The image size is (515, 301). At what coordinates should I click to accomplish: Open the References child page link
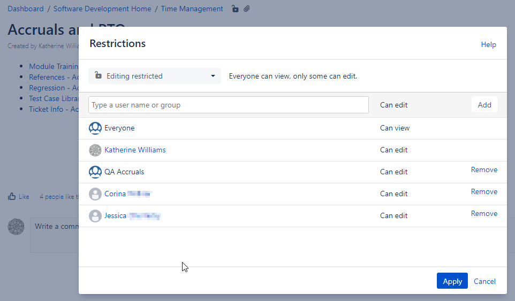click(54, 77)
